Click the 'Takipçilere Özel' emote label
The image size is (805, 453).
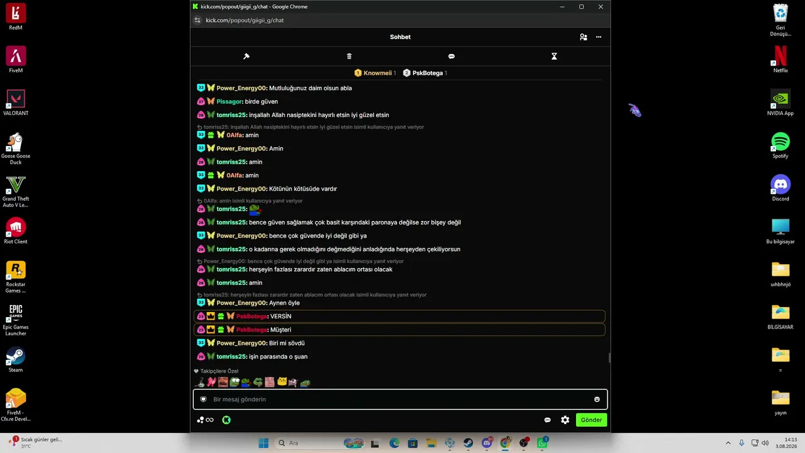pyautogui.click(x=216, y=371)
